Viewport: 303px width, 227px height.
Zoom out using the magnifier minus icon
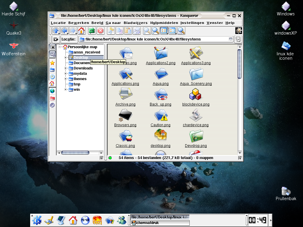(x=155, y=31)
